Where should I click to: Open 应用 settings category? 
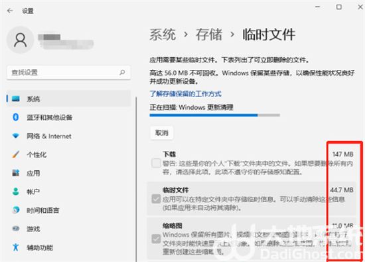click(x=68, y=173)
